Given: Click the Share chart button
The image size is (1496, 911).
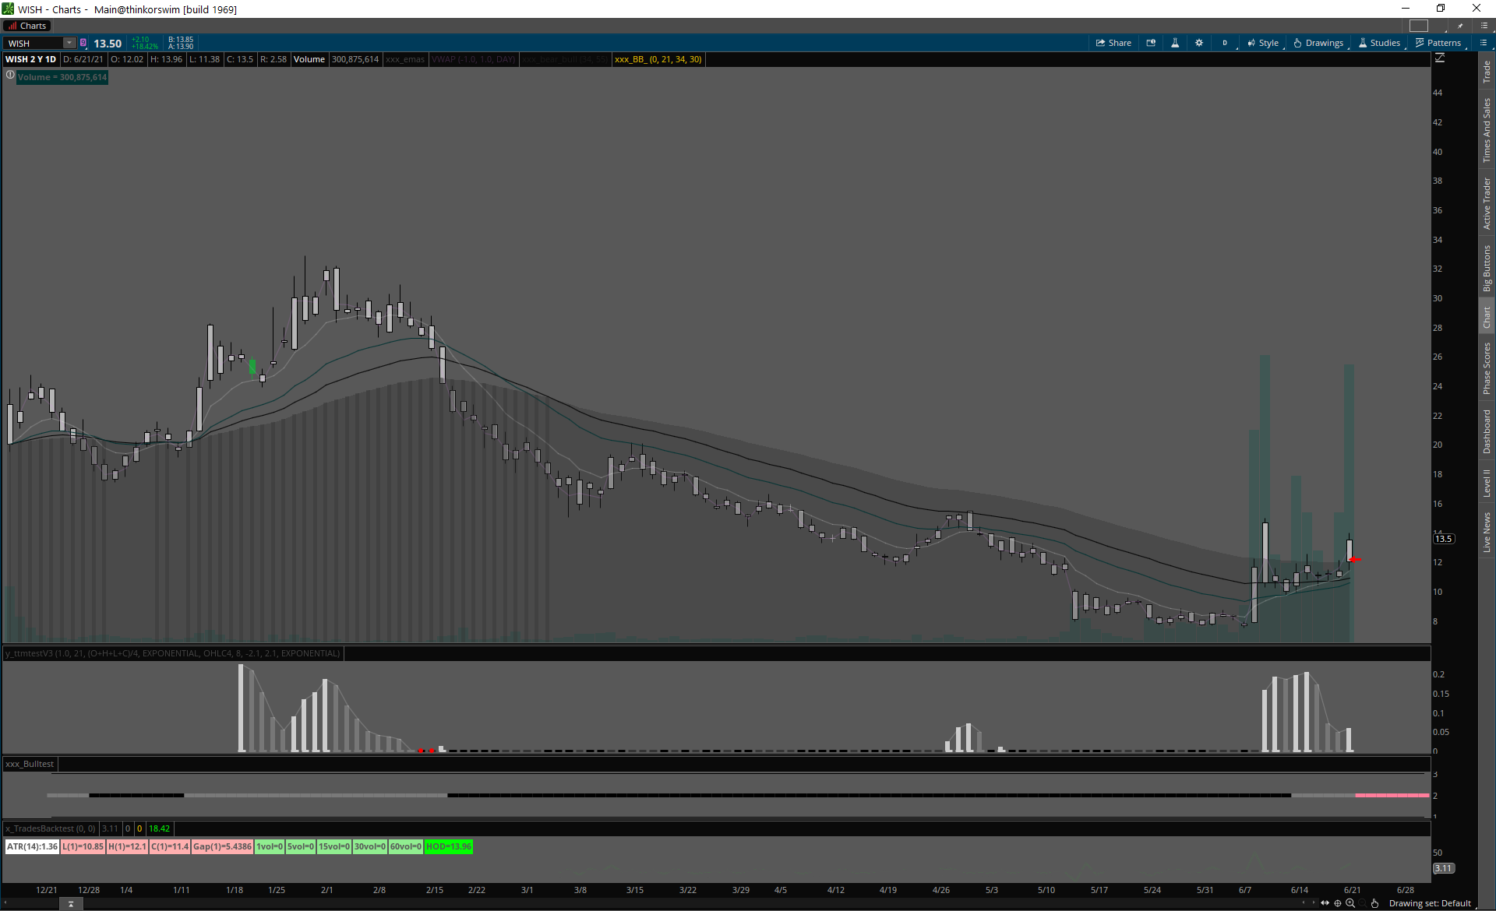Looking at the screenshot, I should pos(1113,43).
